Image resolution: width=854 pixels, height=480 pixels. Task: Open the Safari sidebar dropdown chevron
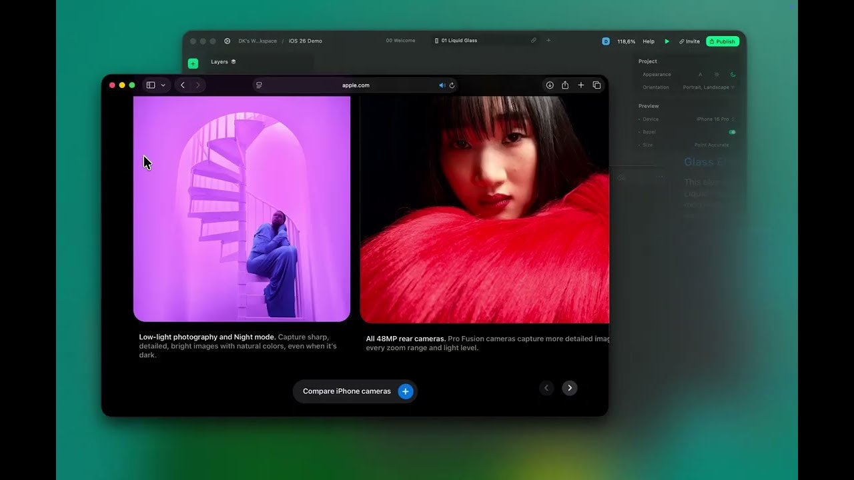pyautogui.click(x=163, y=85)
